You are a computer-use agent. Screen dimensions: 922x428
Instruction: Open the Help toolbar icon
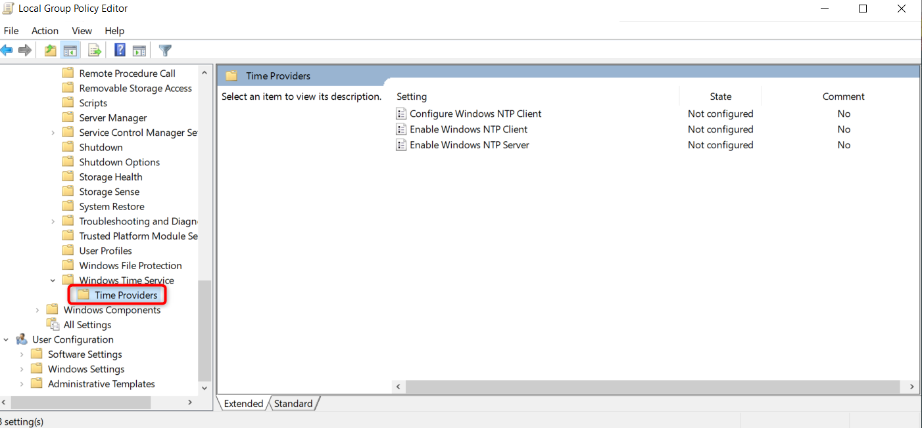coord(120,51)
